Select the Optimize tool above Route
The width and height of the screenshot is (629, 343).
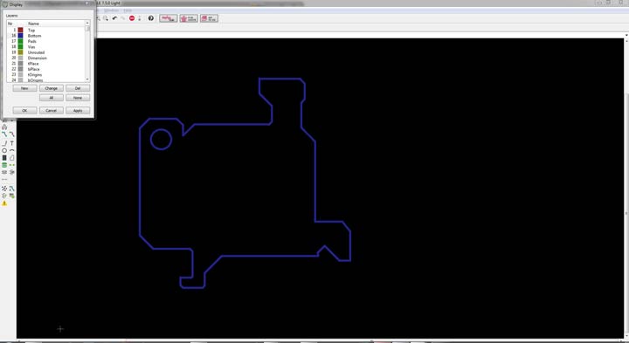(4, 127)
